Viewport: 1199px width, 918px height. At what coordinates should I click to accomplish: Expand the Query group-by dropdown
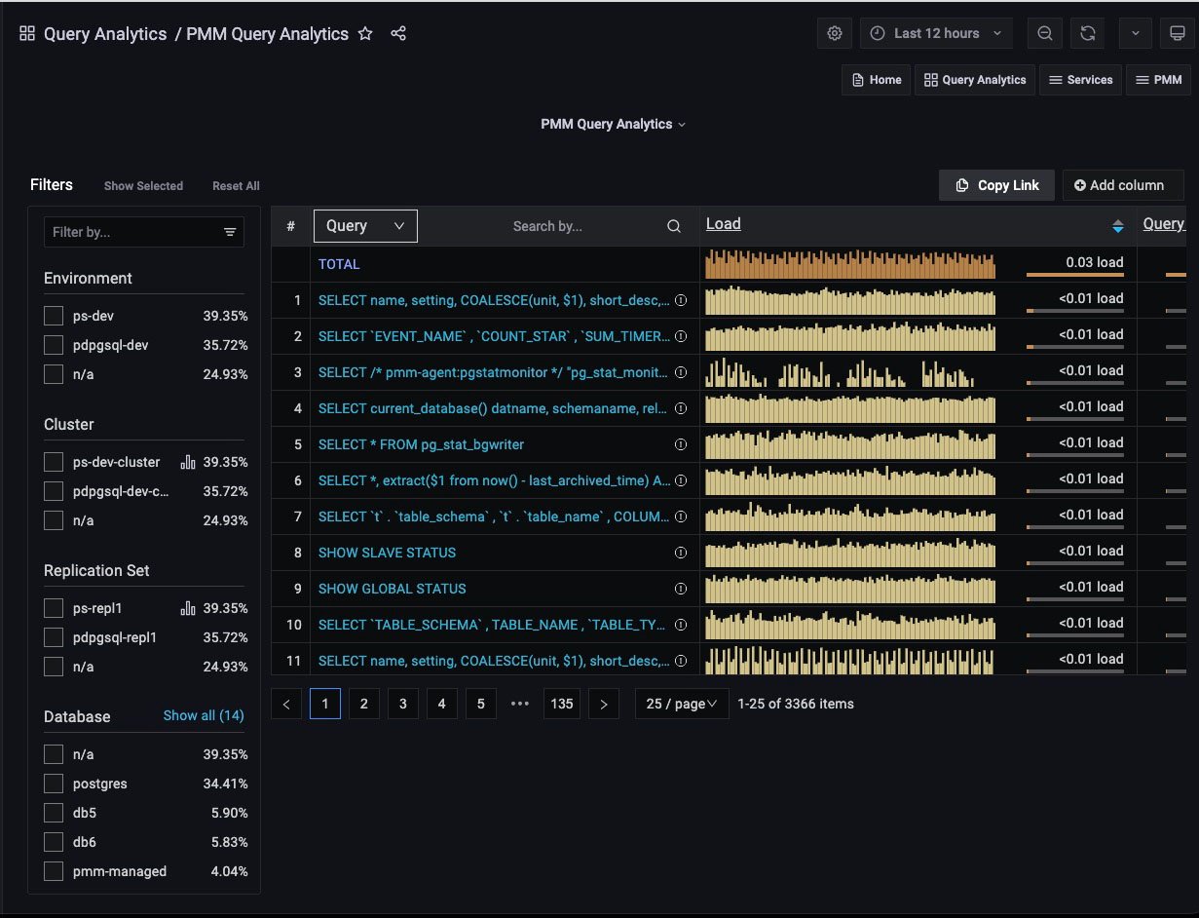[x=365, y=226]
